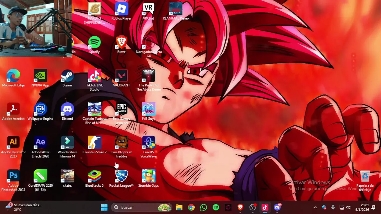Screen dimensions: 381x214
Task: Open File Explorer from the taskbar
Action: (x=179, y=207)
